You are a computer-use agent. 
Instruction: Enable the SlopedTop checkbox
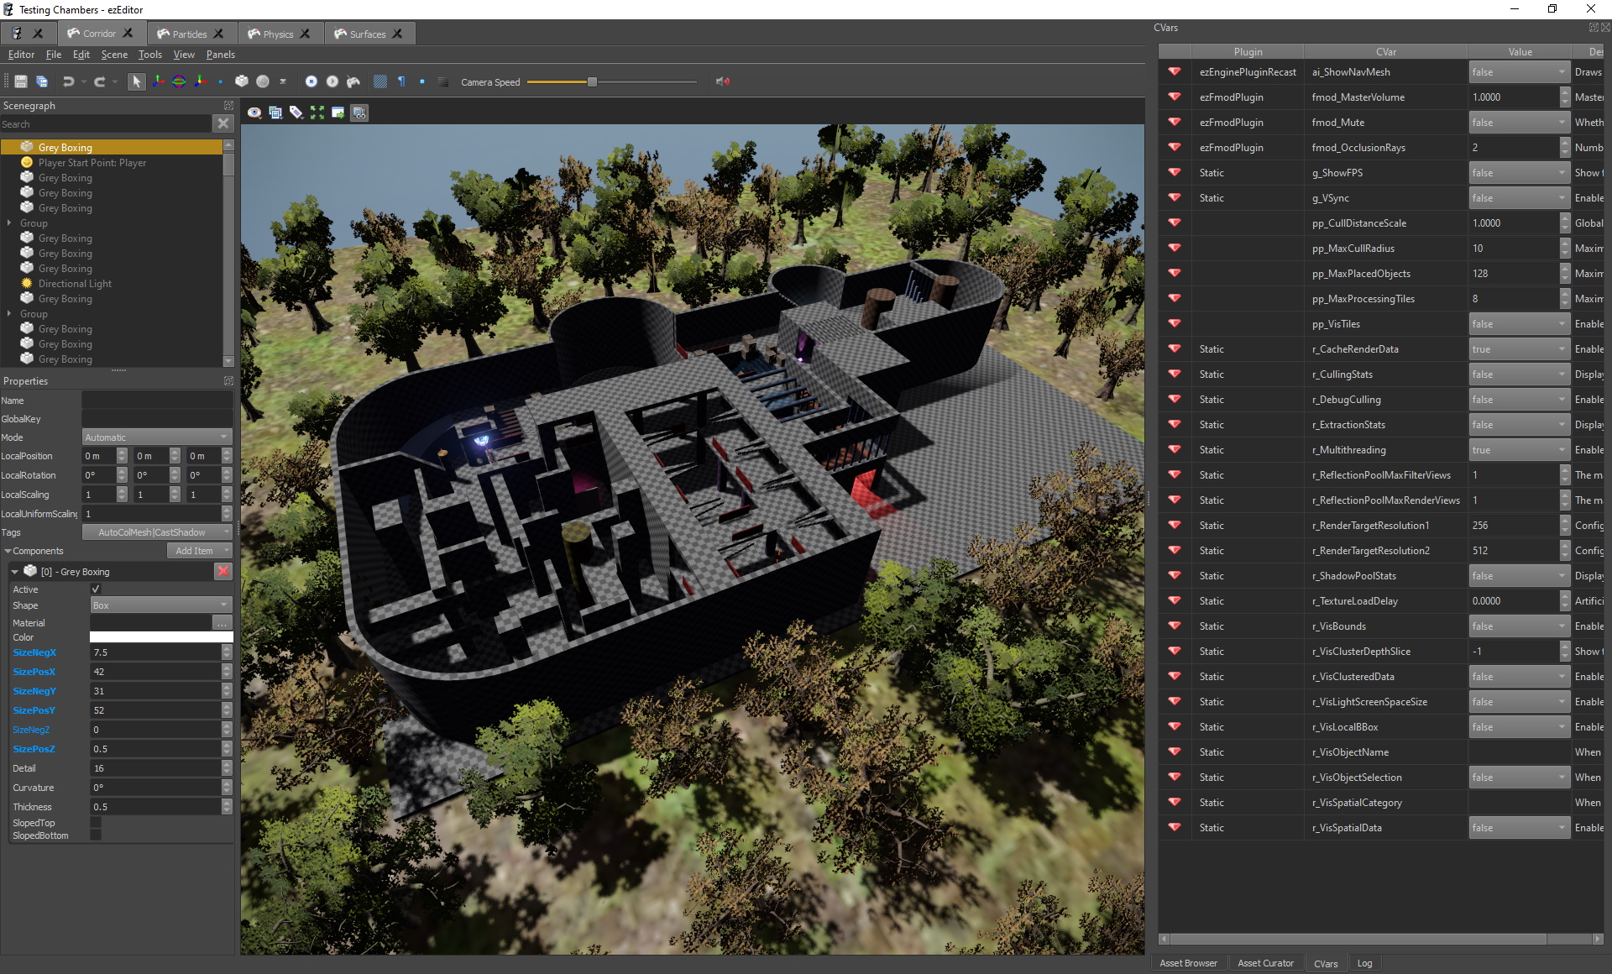tap(96, 823)
